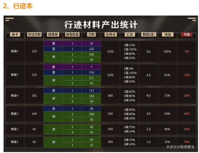This screenshot has height=153, width=199.
Task: Click the blue 蓝 cell in 难度3 row
Action: click(x=53, y=109)
